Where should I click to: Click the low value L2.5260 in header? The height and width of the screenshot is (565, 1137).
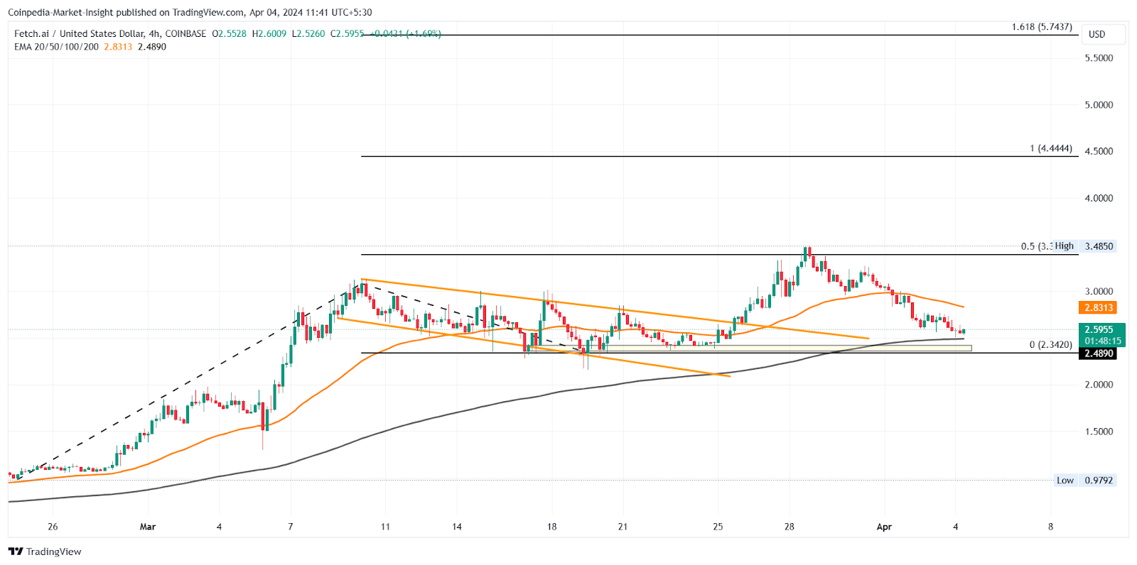click(308, 33)
